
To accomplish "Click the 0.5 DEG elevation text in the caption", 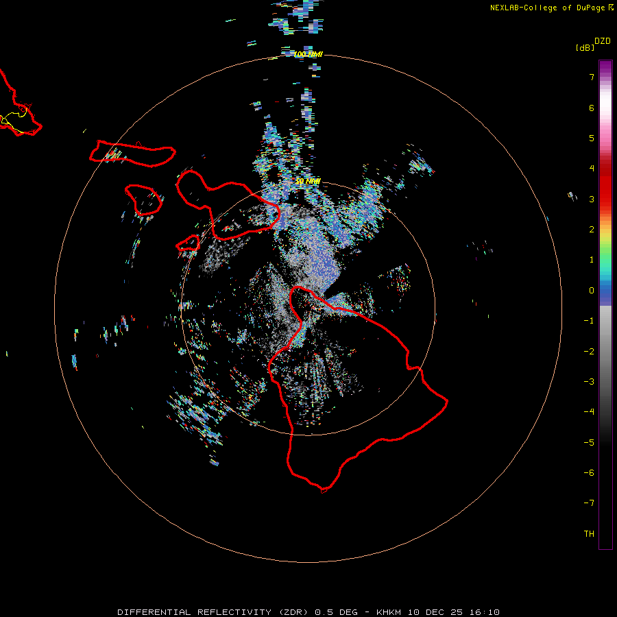I will coord(337,612).
